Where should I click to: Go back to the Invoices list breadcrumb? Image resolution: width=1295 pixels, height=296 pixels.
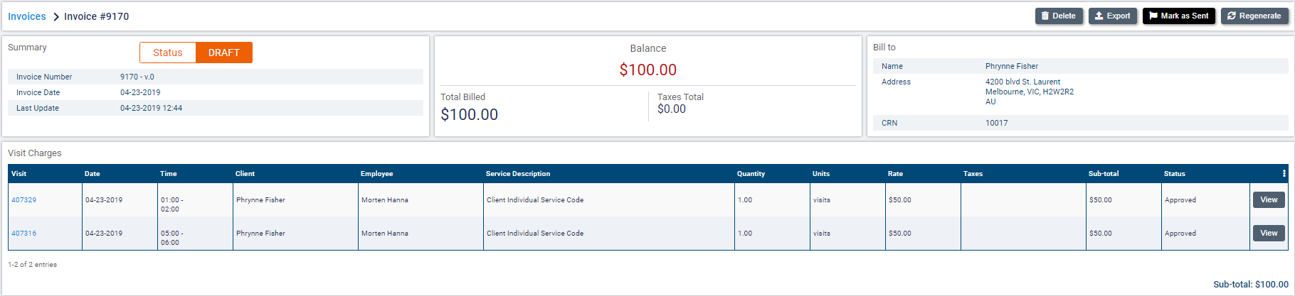(x=27, y=16)
